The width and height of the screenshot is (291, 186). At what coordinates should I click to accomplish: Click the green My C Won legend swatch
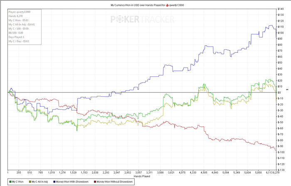coord(10,182)
